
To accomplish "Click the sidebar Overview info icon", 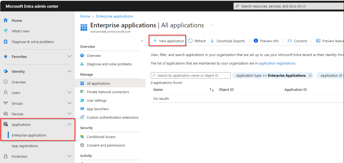I will (6, 82).
